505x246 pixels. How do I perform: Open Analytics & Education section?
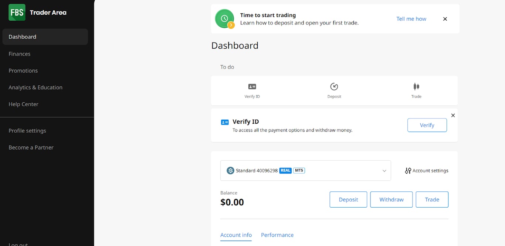[x=35, y=88]
